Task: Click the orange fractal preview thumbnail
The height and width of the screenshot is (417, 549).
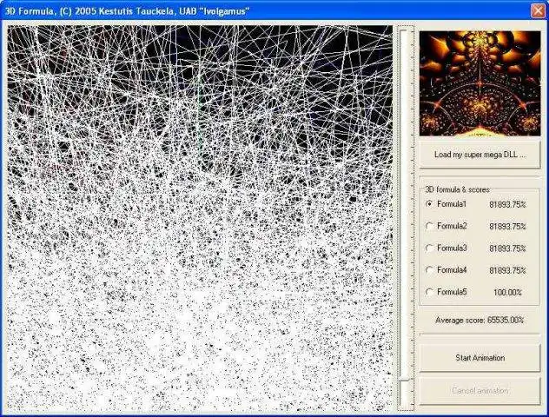Action: click(480, 83)
